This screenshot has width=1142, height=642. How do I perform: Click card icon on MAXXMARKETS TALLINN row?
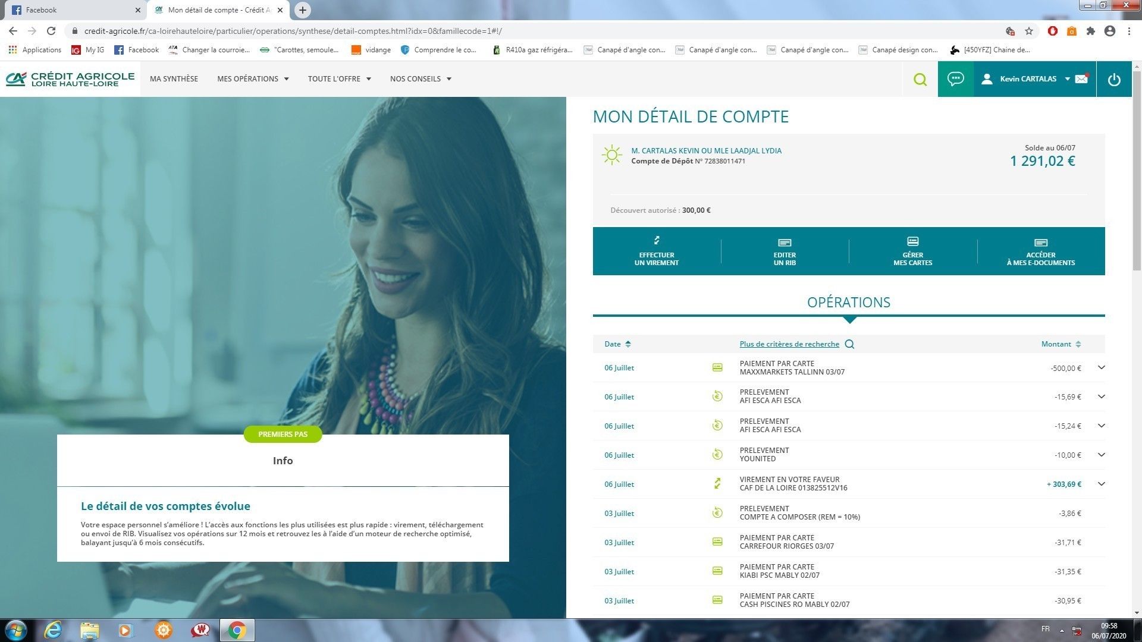click(x=717, y=367)
